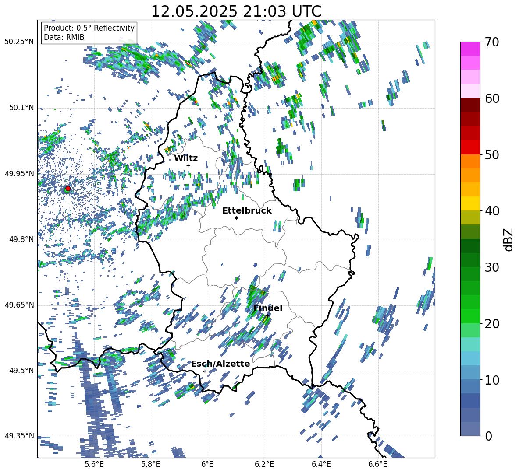This screenshot has width=519, height=473.
Task: Click the dBZ colorbar axis label
Action: point(509,239)
